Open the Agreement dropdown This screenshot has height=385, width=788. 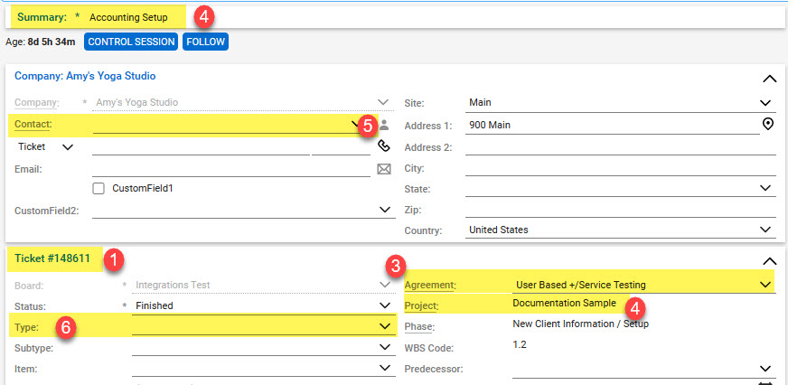(765, 285)
